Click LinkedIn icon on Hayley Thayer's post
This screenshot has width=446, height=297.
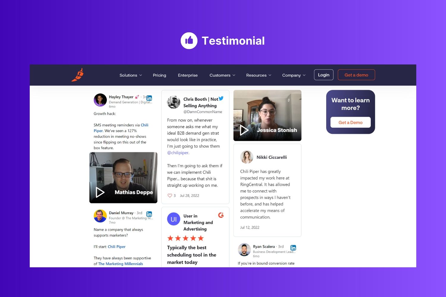point(149,98)
